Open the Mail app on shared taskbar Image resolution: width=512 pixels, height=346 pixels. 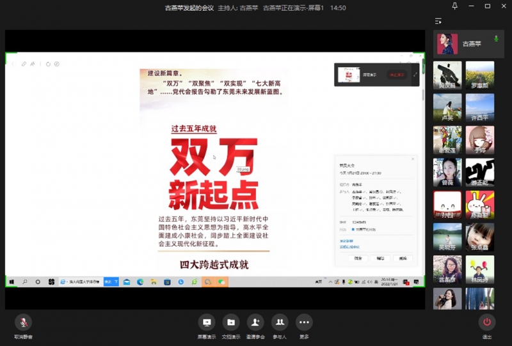point(127,282)
